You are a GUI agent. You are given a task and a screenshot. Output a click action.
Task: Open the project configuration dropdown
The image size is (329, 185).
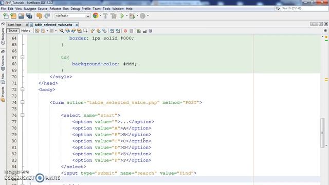point(72,16)
